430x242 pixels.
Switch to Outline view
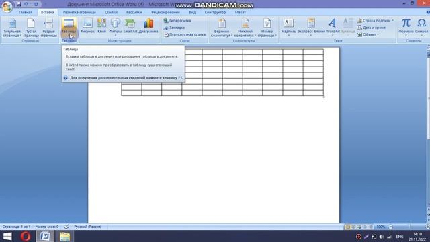pyautogui.click(x=365, y=227)
